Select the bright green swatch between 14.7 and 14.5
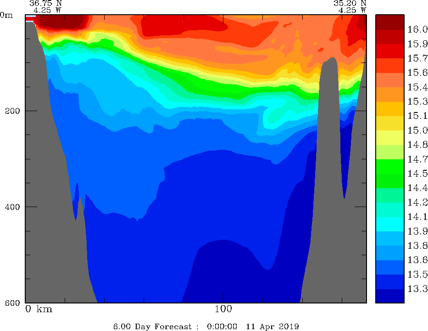This screenshot has height=331, width=428. pos(390,166)
